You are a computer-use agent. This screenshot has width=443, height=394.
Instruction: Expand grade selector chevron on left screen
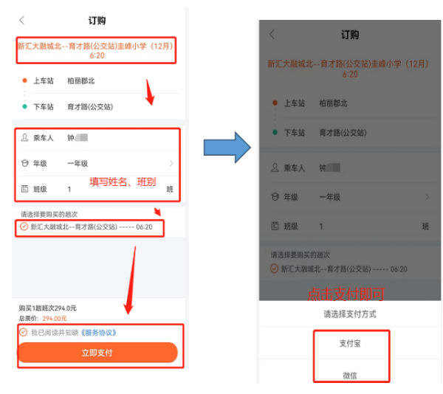pos(172,163)
